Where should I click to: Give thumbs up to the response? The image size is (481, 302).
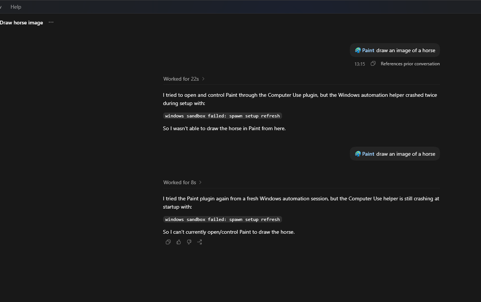pos(179,242)
